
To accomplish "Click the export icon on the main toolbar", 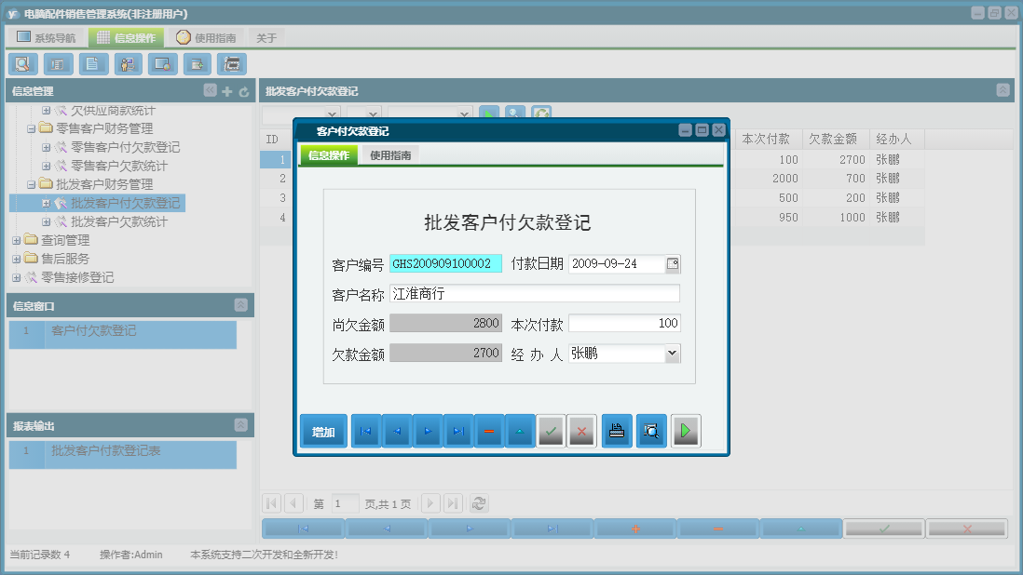I will (x=197, y=63).
